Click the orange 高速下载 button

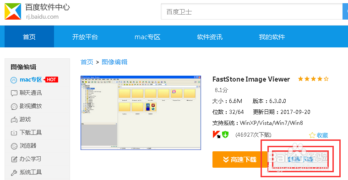240,159
